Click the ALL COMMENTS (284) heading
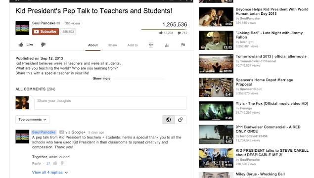The image size is (314, 178). pyautogui.click(x=36, y=89)
